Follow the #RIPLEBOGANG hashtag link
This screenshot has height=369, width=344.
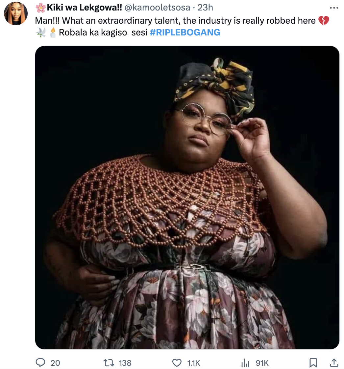click(185, 32)
